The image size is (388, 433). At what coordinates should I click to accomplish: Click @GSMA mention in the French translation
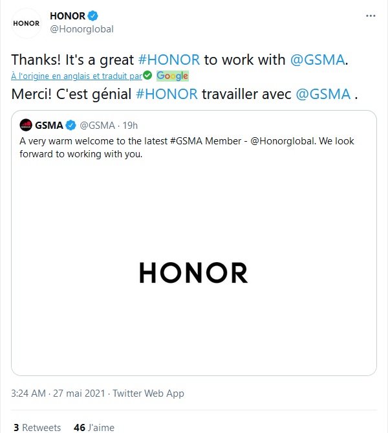point(323,93)
